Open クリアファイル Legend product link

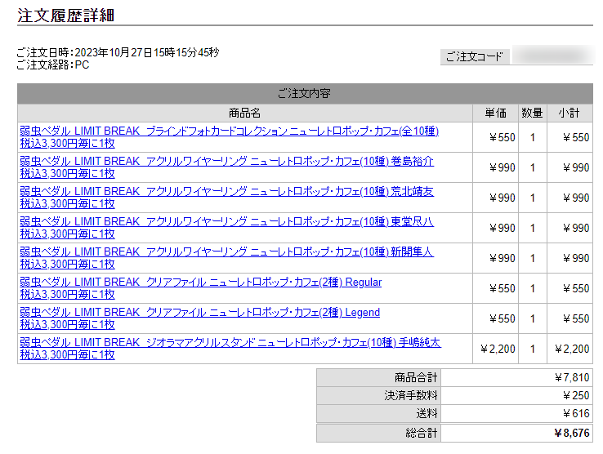200,318
